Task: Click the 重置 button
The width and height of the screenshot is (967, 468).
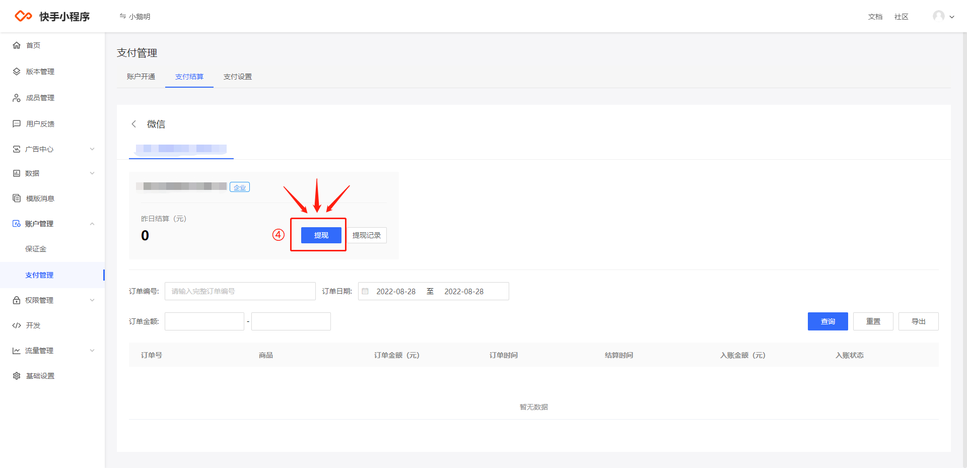Action: click(873, 321)
